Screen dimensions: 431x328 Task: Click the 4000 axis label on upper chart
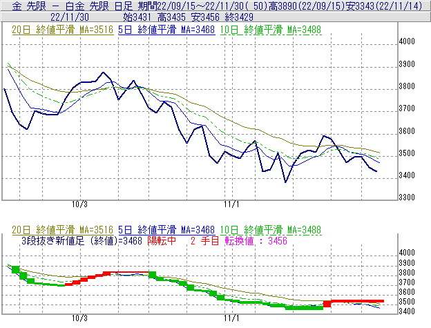pyautogui.click(x=407, y=41)
